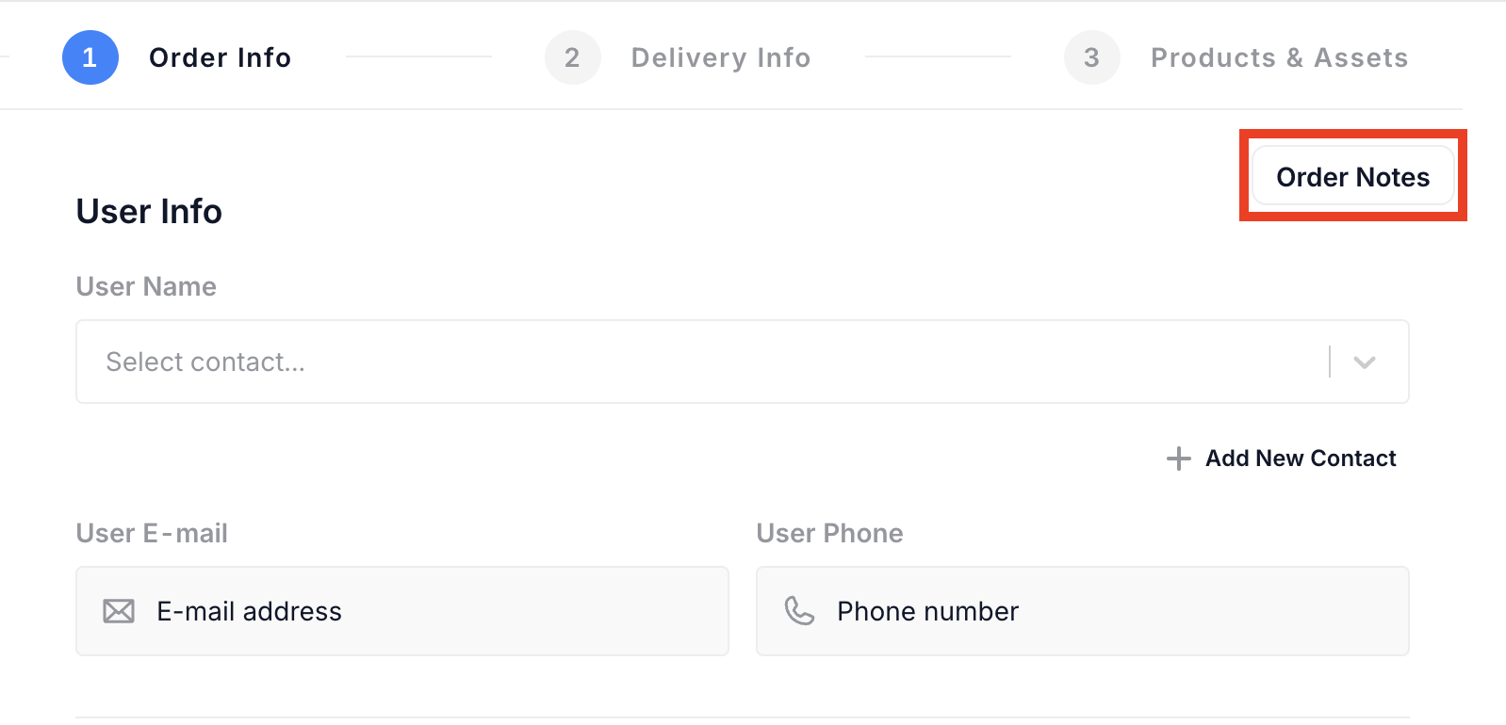Screen dimensions: 1506x725
Task: Click the step 2 number circle
Action: tap(572, 57)
